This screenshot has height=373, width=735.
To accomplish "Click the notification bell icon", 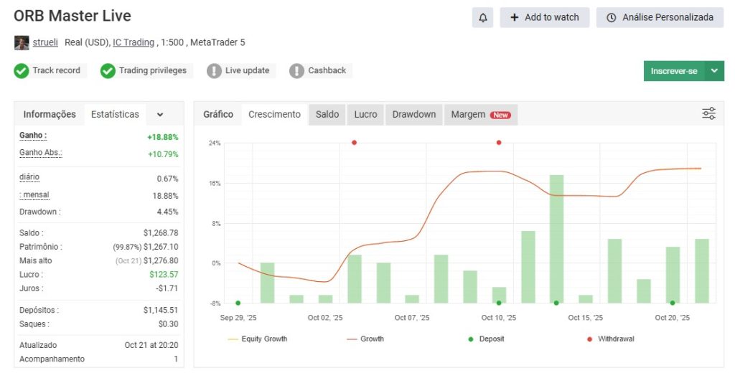I will coord(482,18).
